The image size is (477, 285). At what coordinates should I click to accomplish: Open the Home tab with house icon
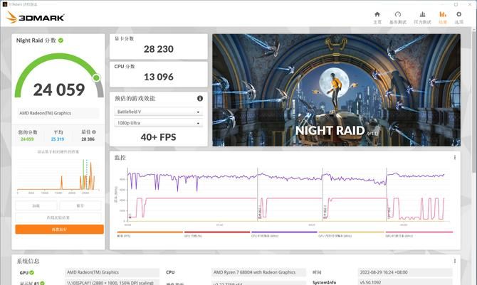(377, 18)
